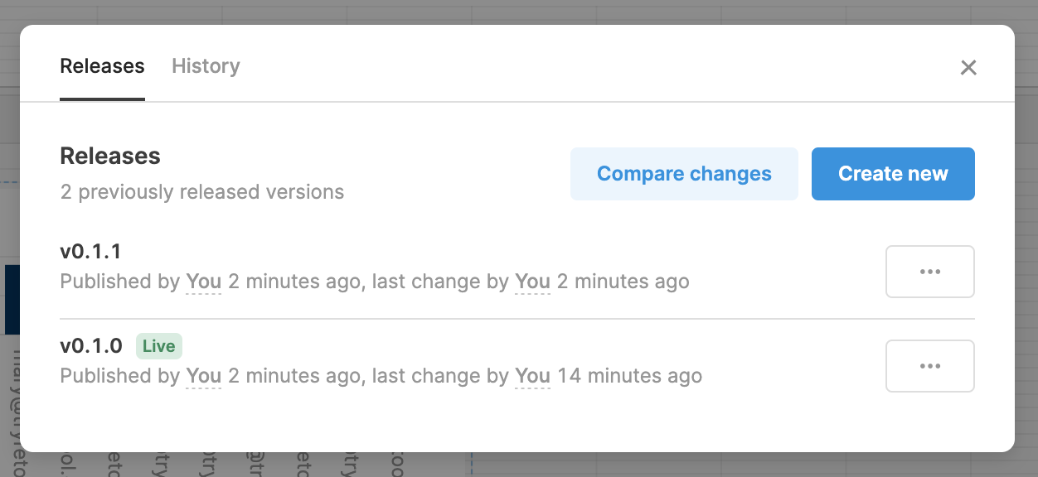Switch to the History tab

206,66
